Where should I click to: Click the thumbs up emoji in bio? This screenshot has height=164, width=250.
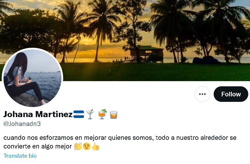(x=96, y=146)
